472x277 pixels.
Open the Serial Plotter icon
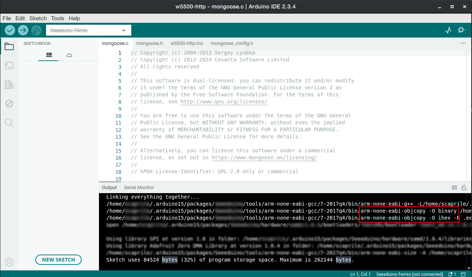click(x=448, y=30)
